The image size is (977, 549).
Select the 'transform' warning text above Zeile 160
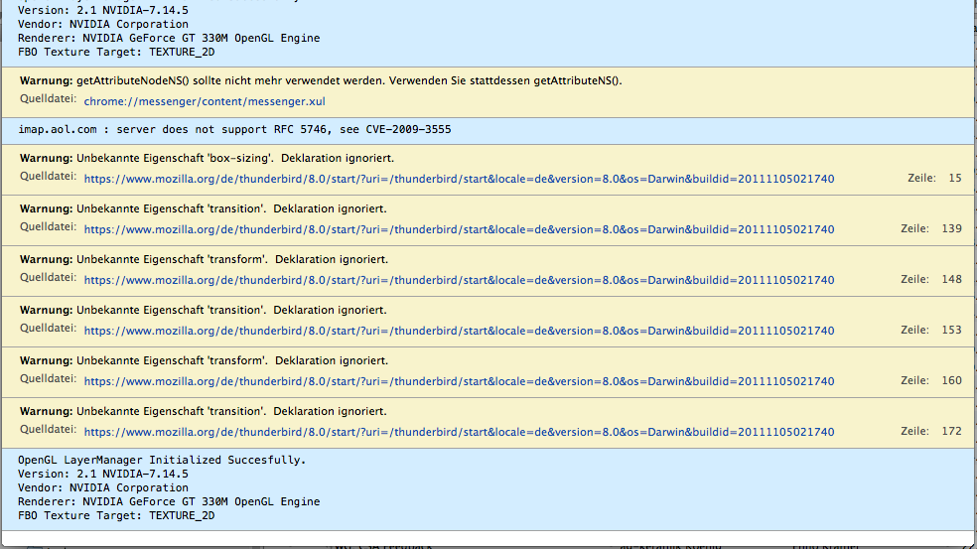pyautogui.click(x=204, y=360)
